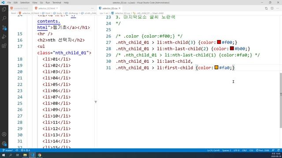Switch to the contents.html tab
This screenshot has width=282, height=158.
[x=21, y=8]
